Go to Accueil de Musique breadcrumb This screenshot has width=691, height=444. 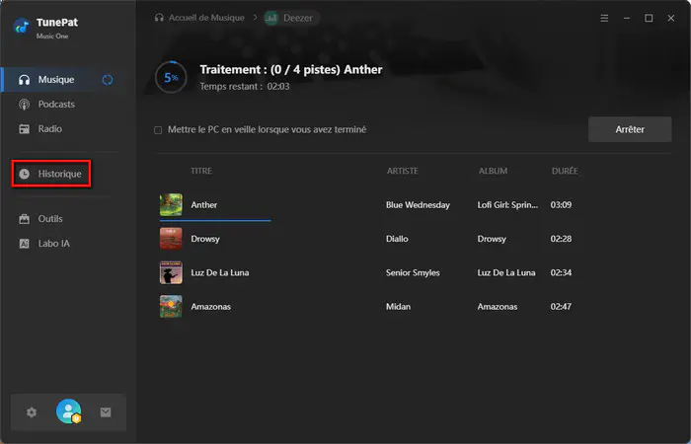click(x=206, y=18)
